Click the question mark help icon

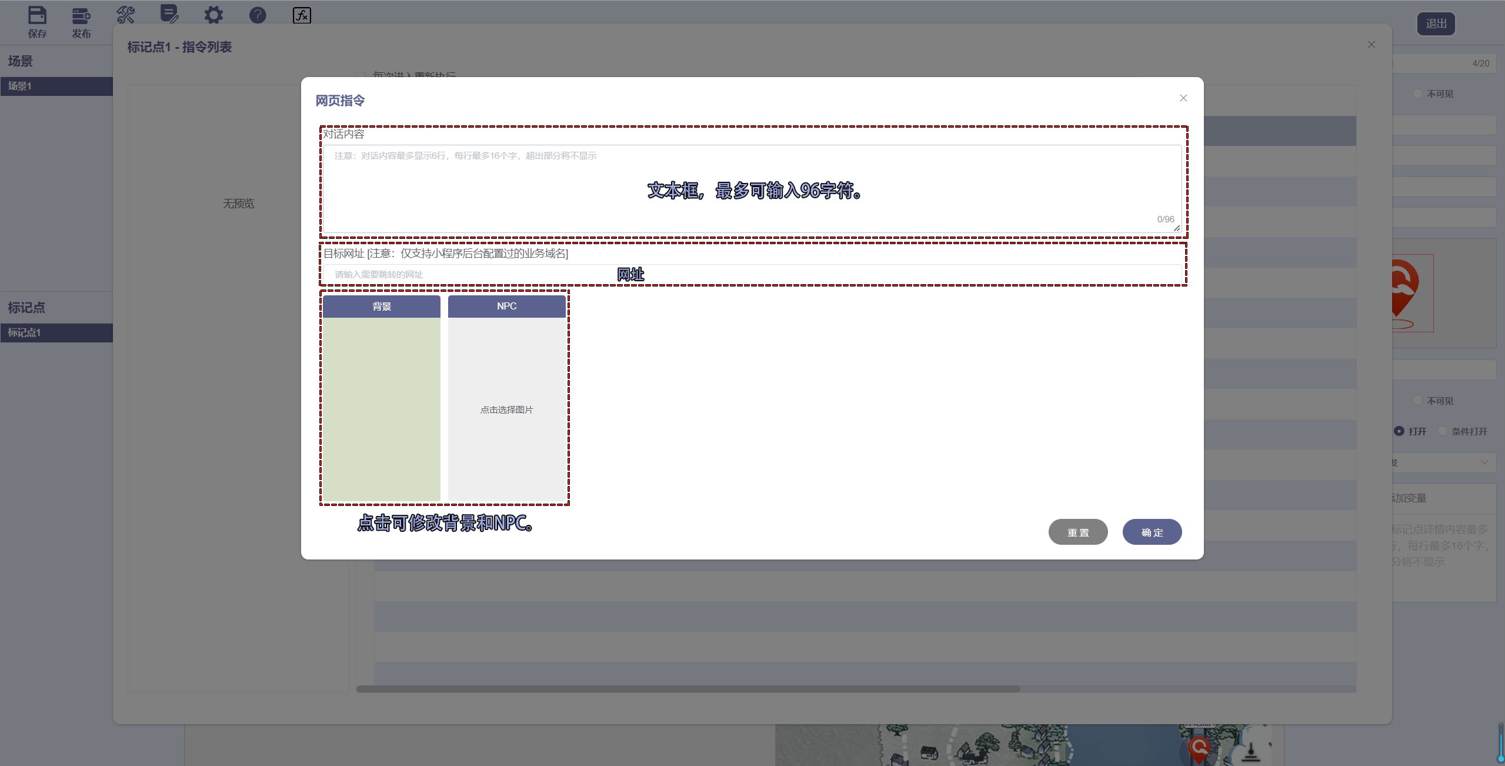tap(258, 15)
